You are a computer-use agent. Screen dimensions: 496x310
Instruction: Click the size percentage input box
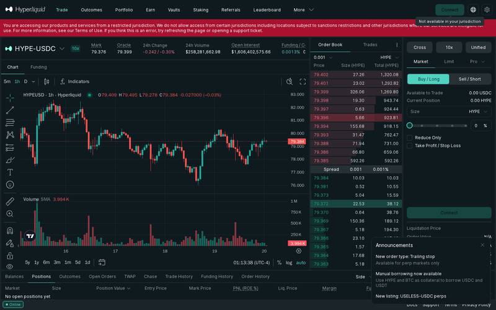pyautogui.click(x=481, y=126)
